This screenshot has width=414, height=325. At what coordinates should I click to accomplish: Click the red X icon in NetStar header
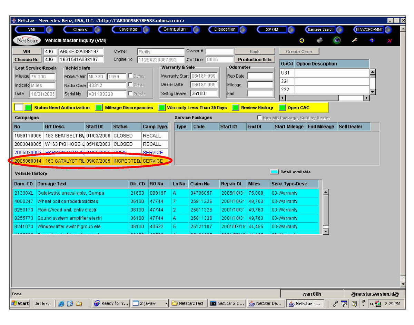390,41
